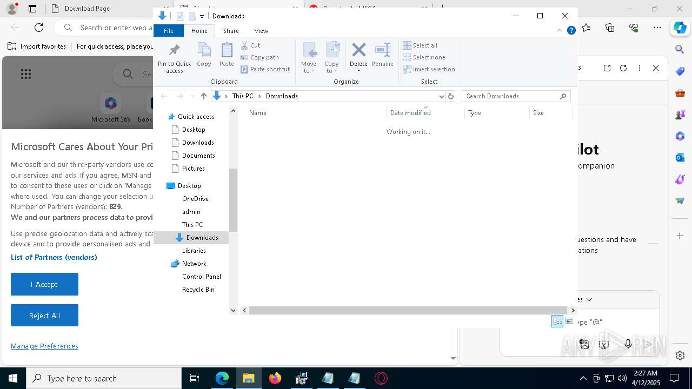
Task: Open Firefox from the taskbar
Action: tap(275, 378)
